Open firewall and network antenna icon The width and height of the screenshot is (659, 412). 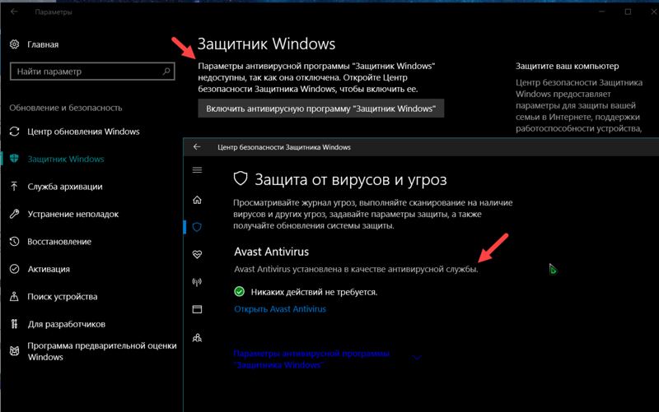click(197, 282)
